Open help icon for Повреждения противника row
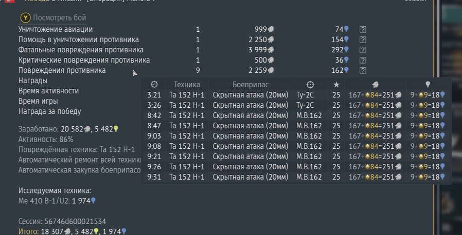Screen dimensions: 462x235 tap(363, 70)
